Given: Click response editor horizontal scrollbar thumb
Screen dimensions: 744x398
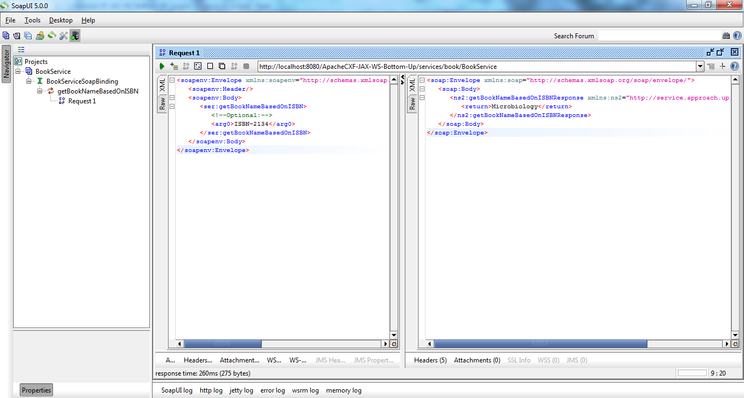Looking at the screenshot, I should point(540,344).
